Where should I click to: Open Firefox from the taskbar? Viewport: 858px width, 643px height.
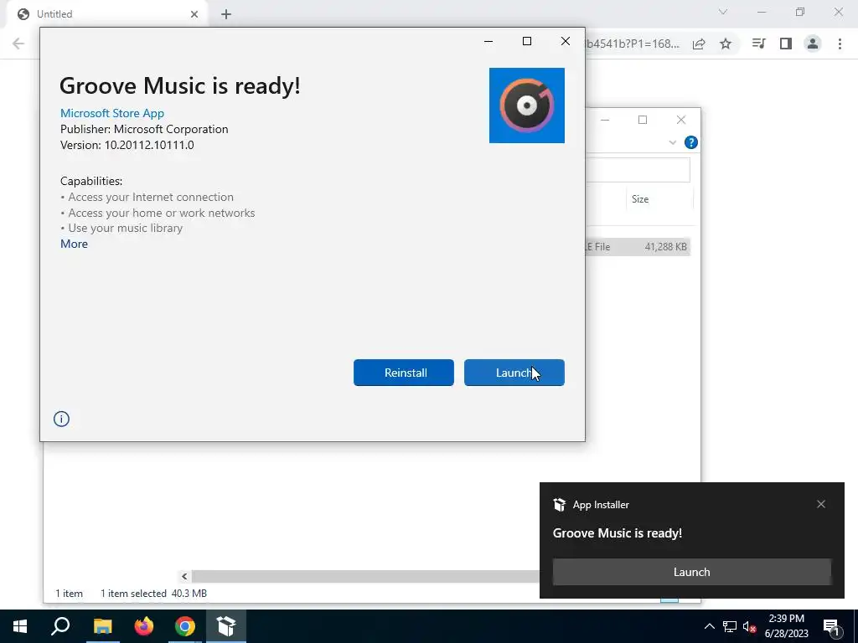(x=144, y=626)
